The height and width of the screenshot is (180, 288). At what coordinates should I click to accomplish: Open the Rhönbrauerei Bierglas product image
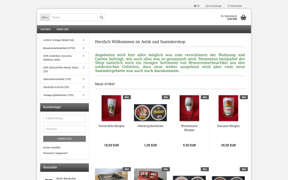(x=189, y=108)
